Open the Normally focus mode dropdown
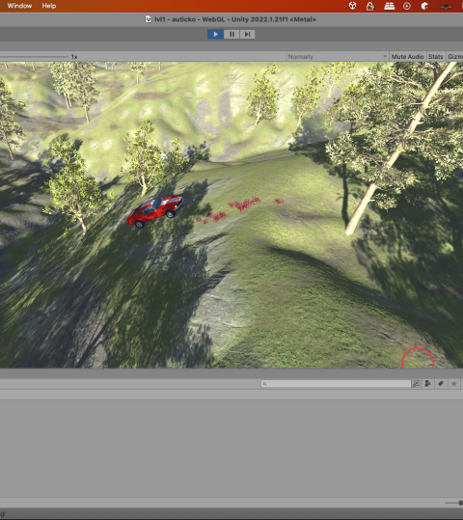The height and width of the screenshot is (520, 463). coord(337,57)
